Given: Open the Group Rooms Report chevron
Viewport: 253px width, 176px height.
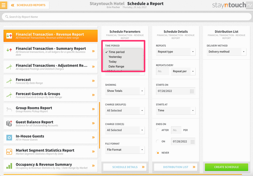Looking at the screenshot, I should [93, 109].
